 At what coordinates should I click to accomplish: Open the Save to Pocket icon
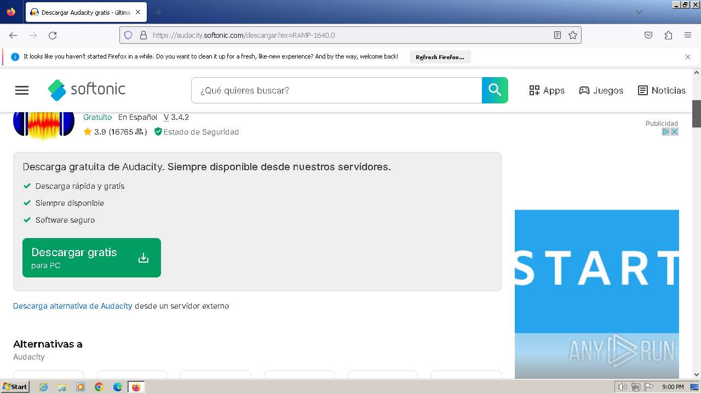point(648,35)
